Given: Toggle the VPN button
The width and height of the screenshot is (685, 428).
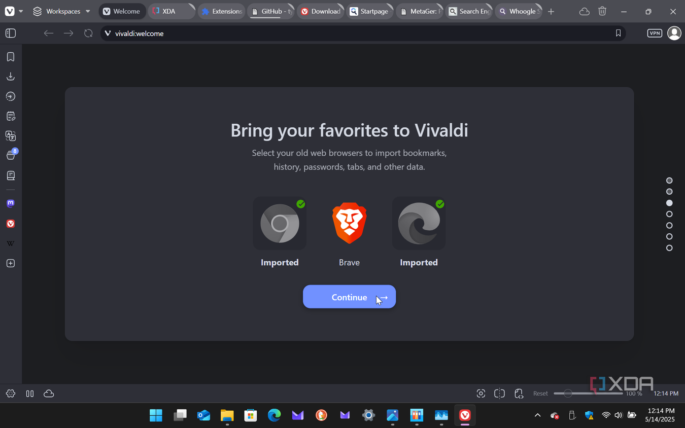Looking at the screenshot, I should [x=655, y=33].
